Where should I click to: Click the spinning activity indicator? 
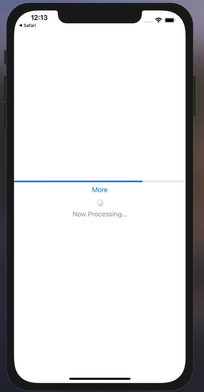(100, 203)
